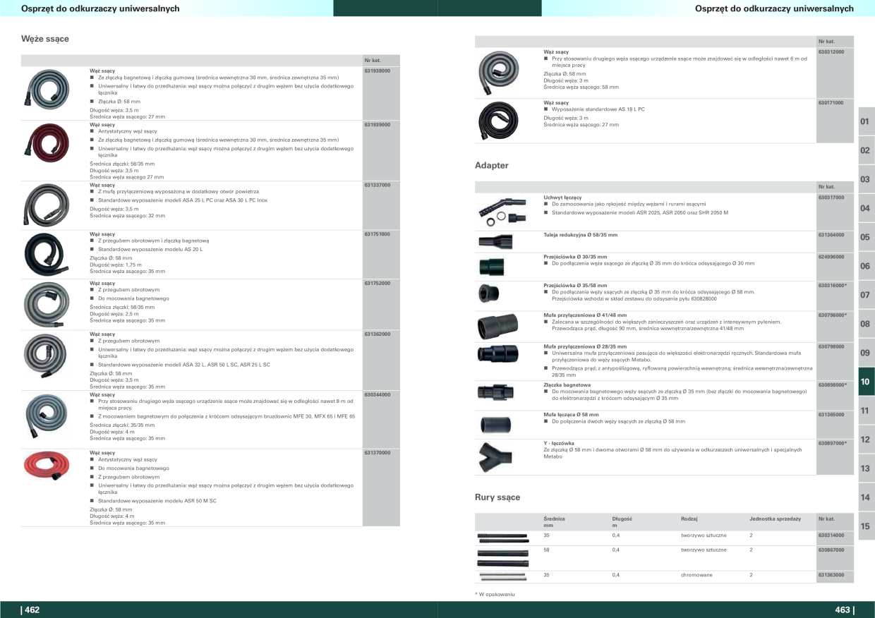
Task: Click the hose image for item 630344000
Action: (x=47, y=416)
